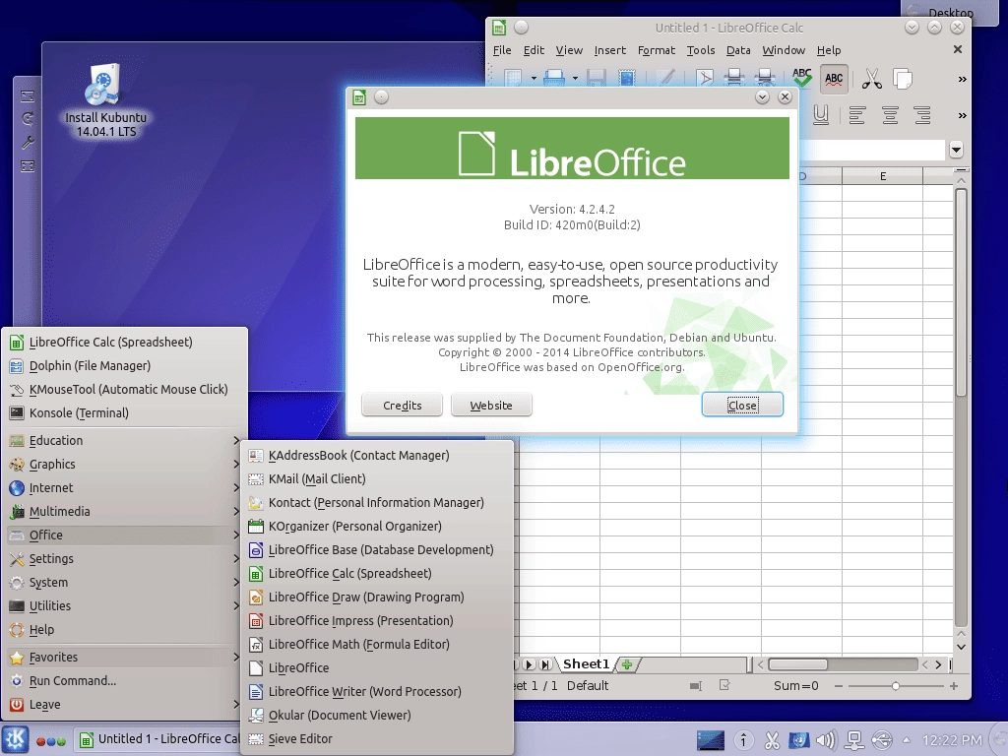
Task: Click the Klipper scissors tray icon
Action: [x=772, y=740]
